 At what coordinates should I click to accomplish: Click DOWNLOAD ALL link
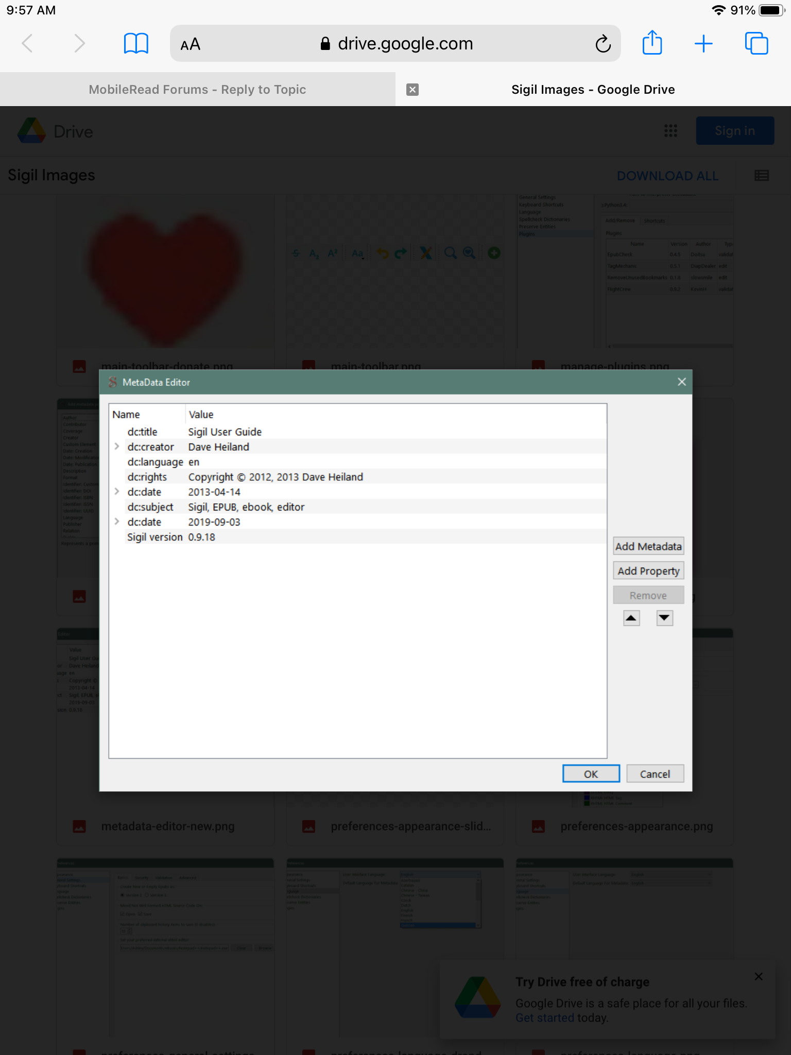point(667,176)
